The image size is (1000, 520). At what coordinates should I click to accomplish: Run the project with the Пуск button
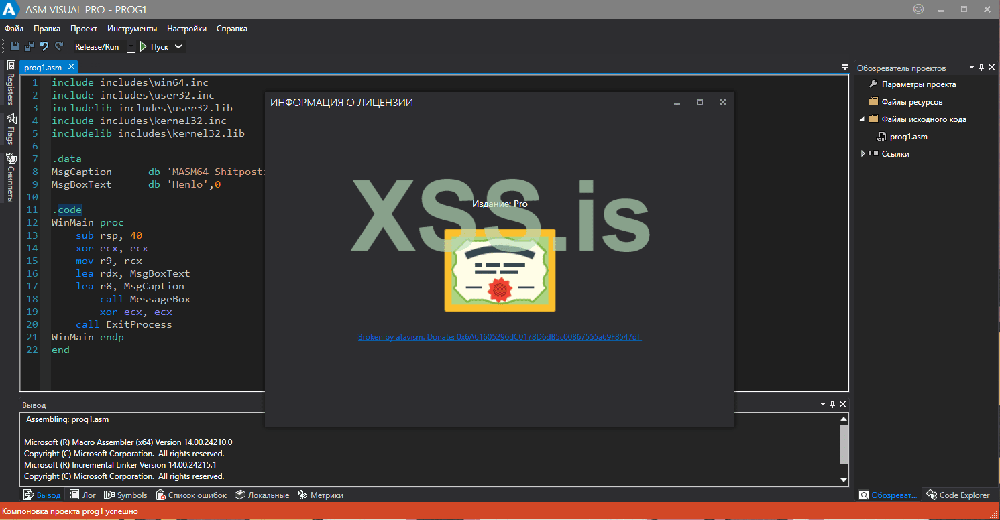pyautogui.click(x=154, y=46)
